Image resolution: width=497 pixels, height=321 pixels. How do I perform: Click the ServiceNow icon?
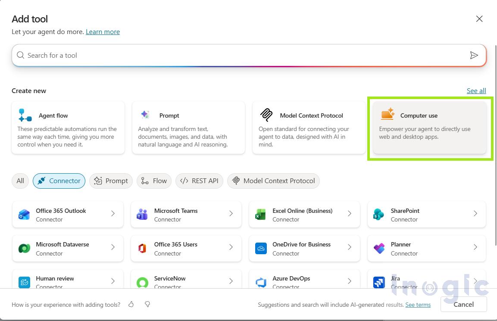tap(142, 282)
